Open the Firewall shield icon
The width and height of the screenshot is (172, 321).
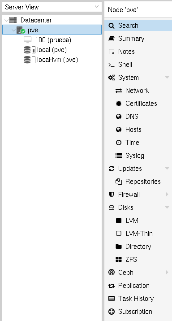pyautogui.click(x=111, y=195)
